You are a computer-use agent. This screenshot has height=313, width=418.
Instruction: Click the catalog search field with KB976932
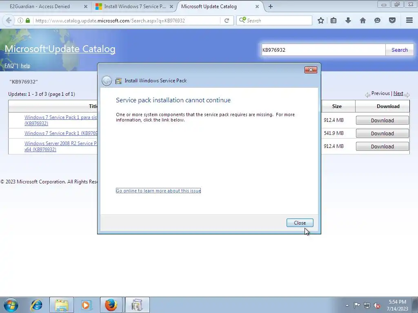[x=323, y=50]
